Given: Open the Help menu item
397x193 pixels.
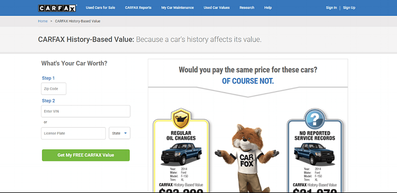Looking at the screenshot, I should (268, 8).
